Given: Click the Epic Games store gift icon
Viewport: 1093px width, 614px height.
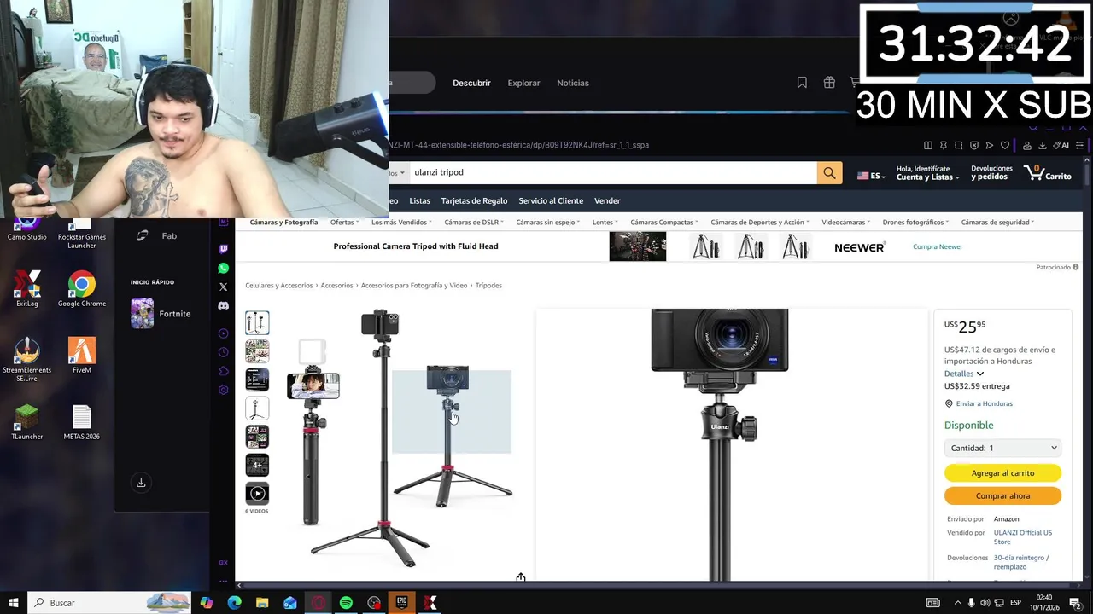Looking at the screenshot, I should pos(829,83).
